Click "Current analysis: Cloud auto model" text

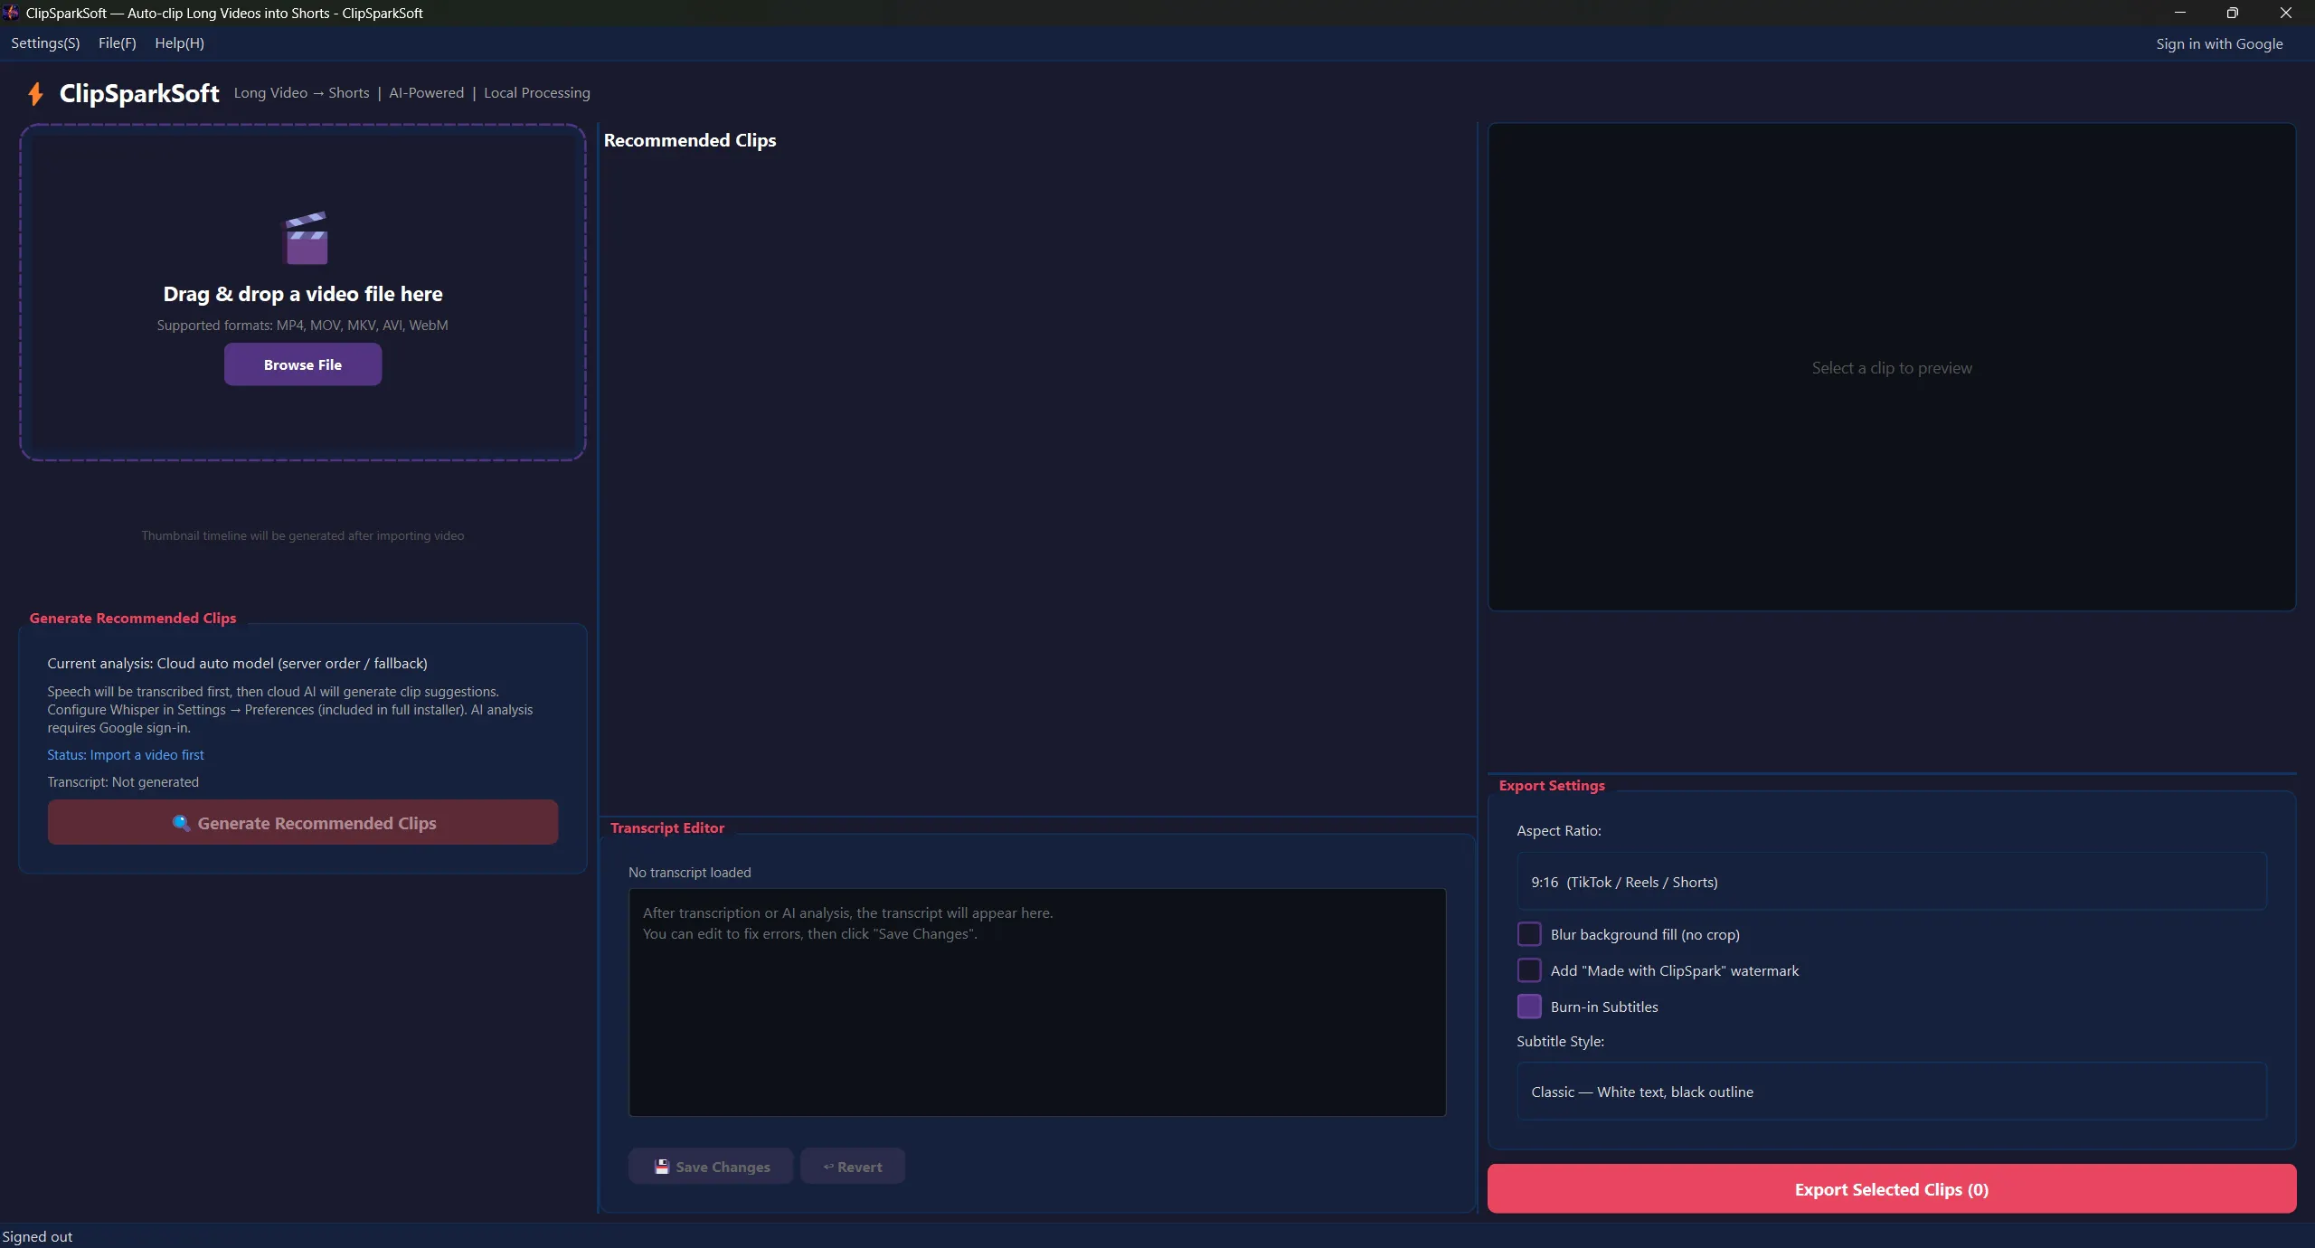click(x=237, y=663)
